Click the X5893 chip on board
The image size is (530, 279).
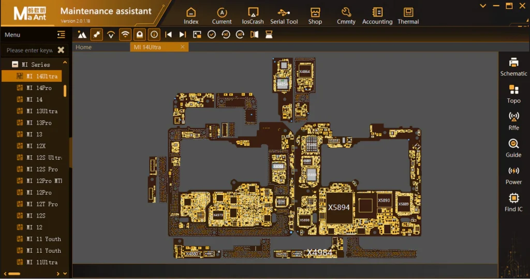point(384,200)
